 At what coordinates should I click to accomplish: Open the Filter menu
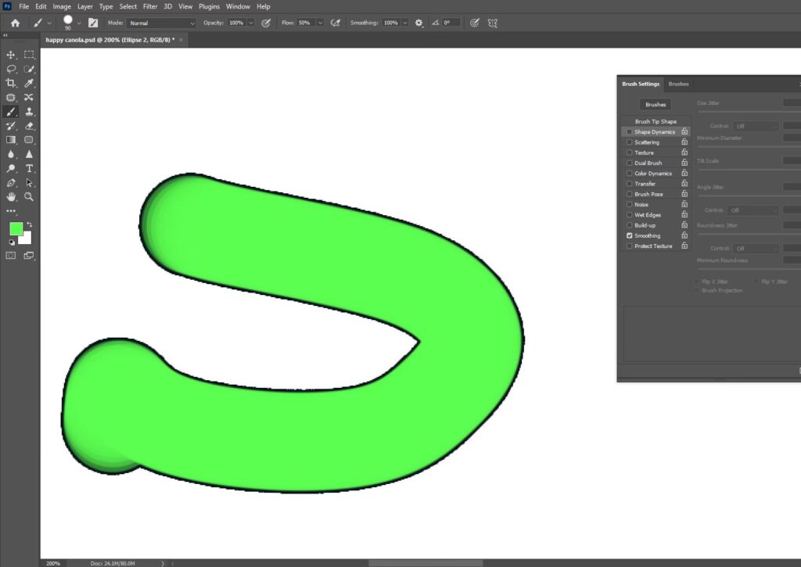149,6
